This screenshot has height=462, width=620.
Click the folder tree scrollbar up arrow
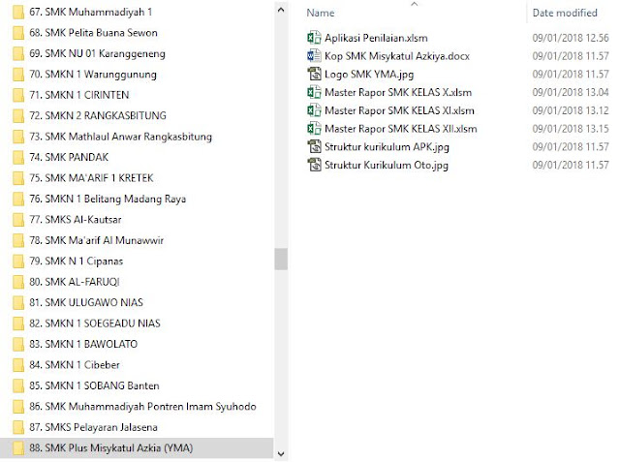tap(281, 11)
